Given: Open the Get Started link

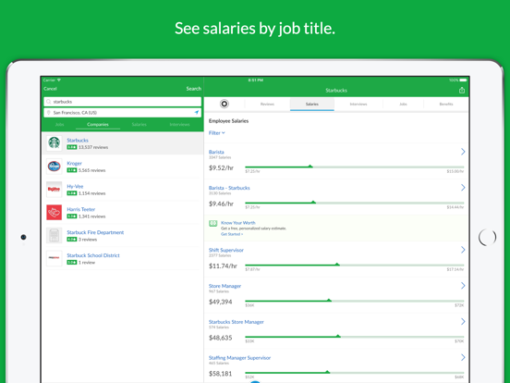Looking at the screenshot, I should tap(232, 234).
